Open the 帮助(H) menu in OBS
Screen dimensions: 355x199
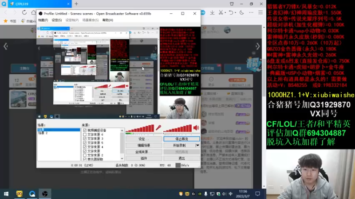(108, 20)
